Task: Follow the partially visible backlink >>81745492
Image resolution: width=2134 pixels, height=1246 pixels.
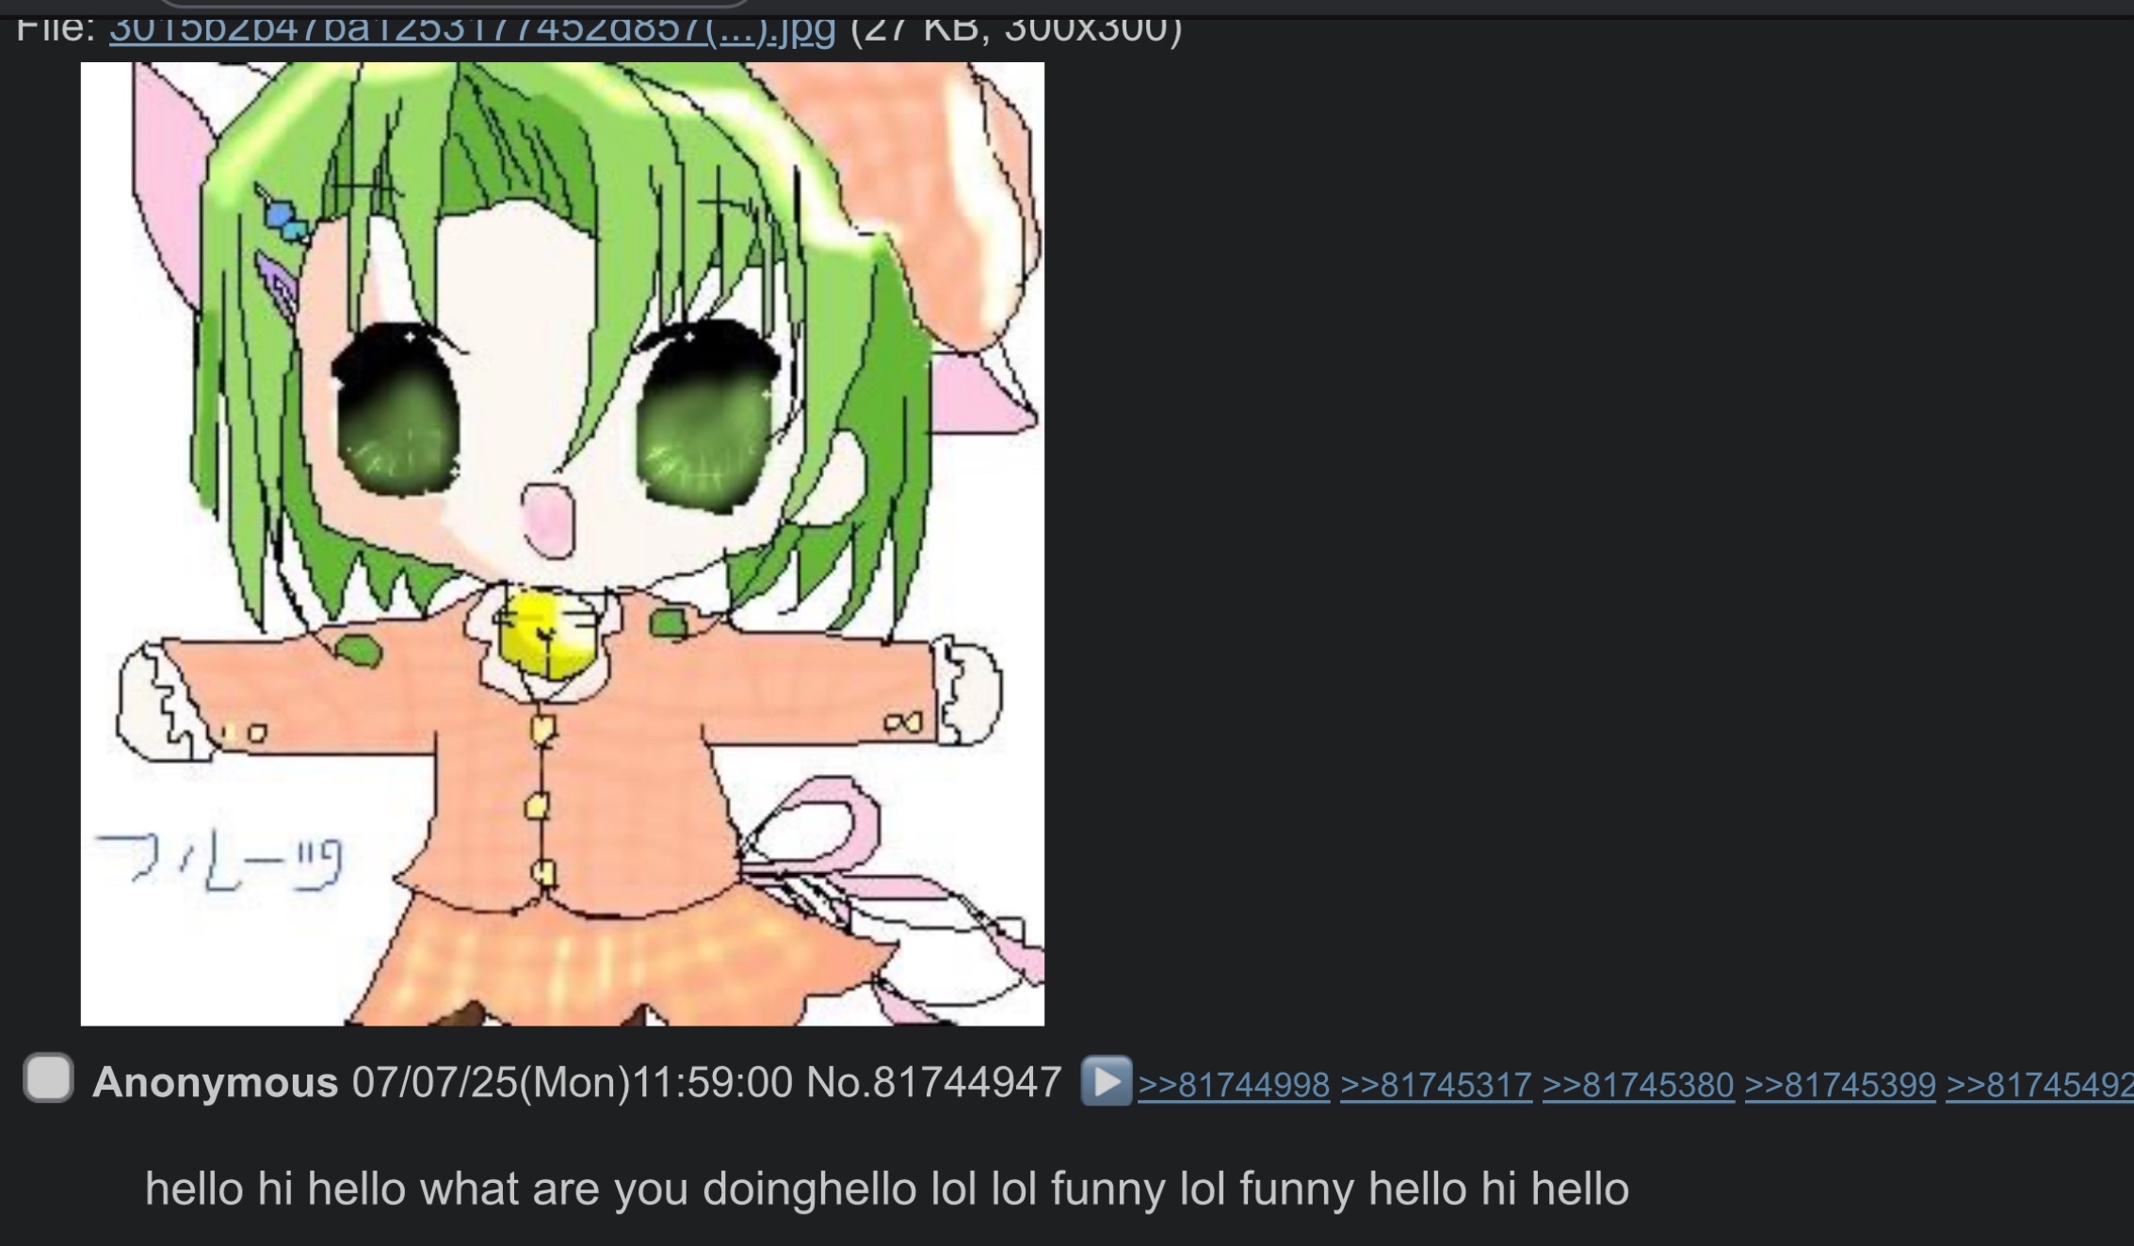Action: [2040, 1085]
